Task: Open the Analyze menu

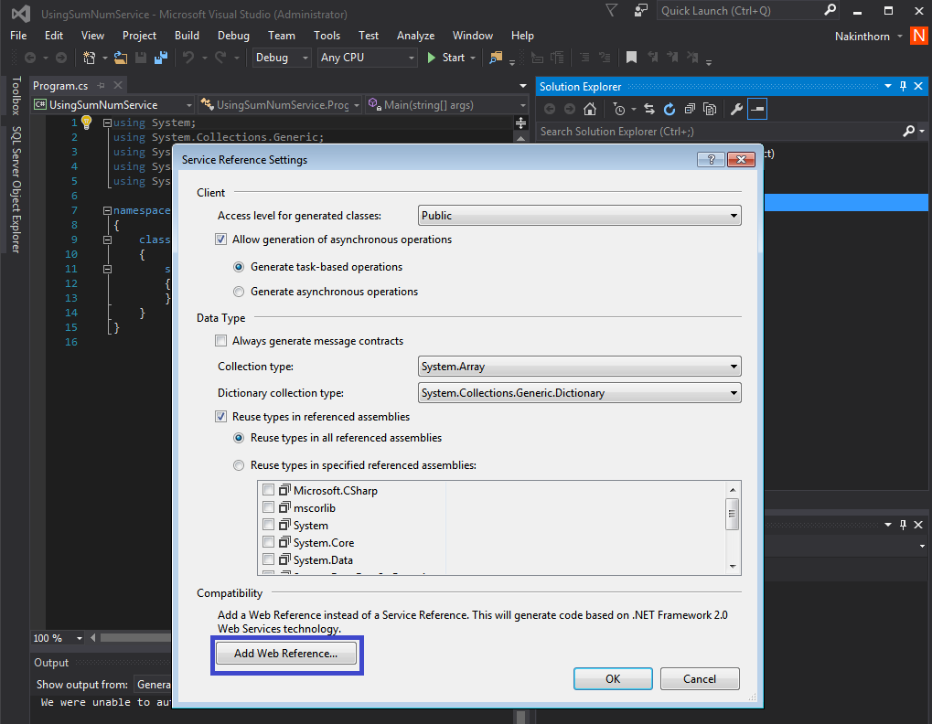Action: (415, 36)
